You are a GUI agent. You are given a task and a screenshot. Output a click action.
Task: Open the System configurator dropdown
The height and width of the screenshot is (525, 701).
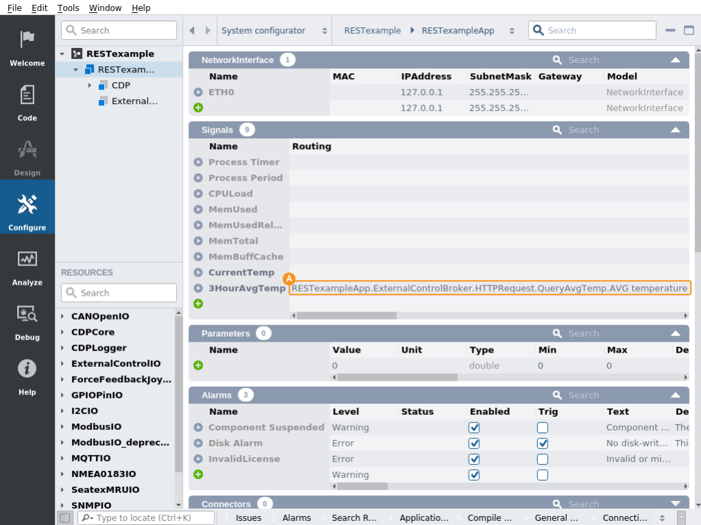pos(273,31)
